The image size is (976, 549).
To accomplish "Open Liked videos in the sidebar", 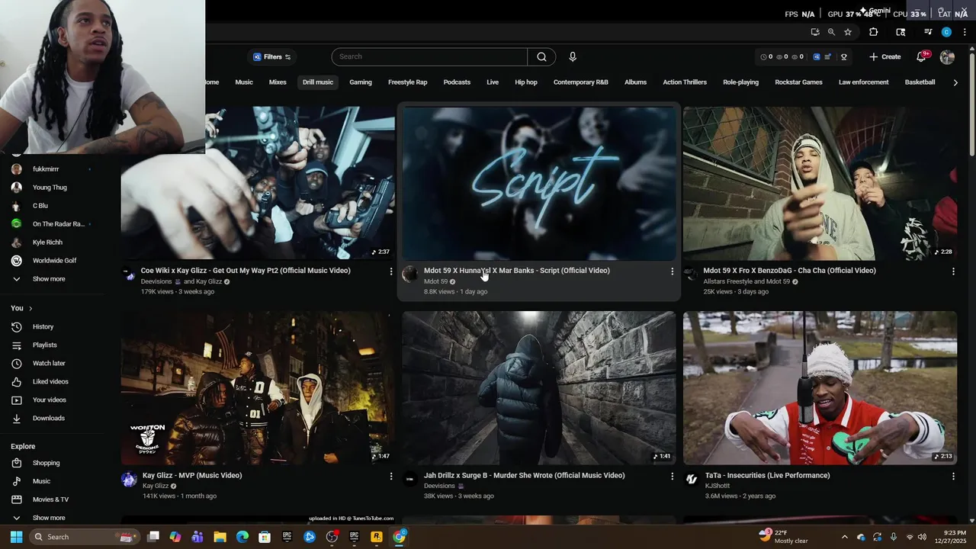I will click(50, 381).
